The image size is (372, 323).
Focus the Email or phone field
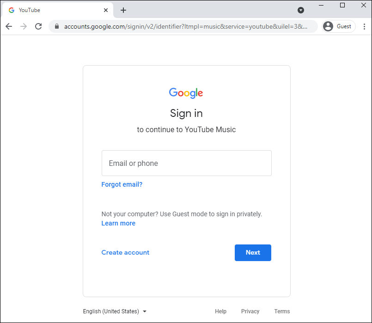[x=186, y=163]
